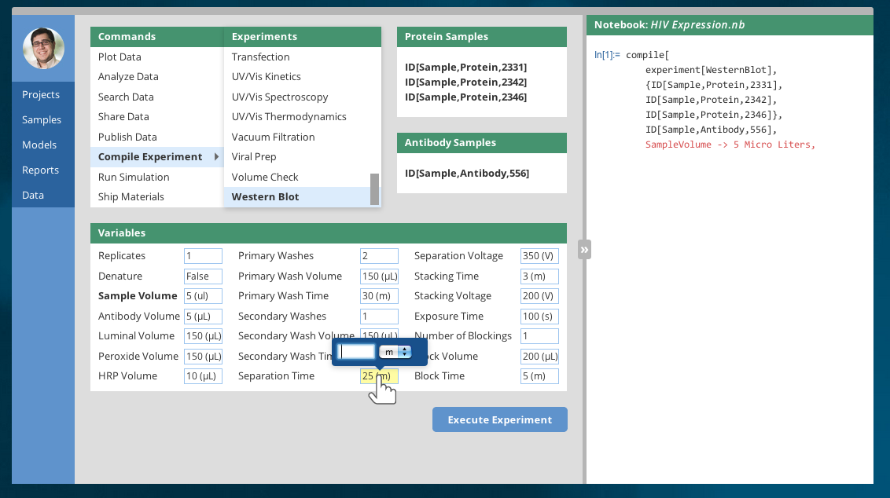Select Plot Data from Commands list
The width and height of the screenshot is (890, 498).
[x=120, y=57]
